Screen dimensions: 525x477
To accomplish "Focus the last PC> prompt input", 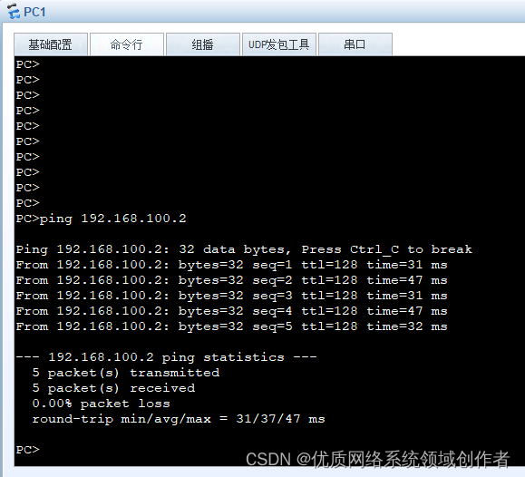I will tap(28, 450).
